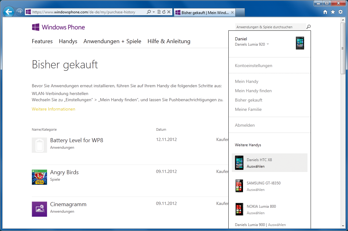Click the scrollbar up arrow
348x231 pixels.
tap(343, 20)
